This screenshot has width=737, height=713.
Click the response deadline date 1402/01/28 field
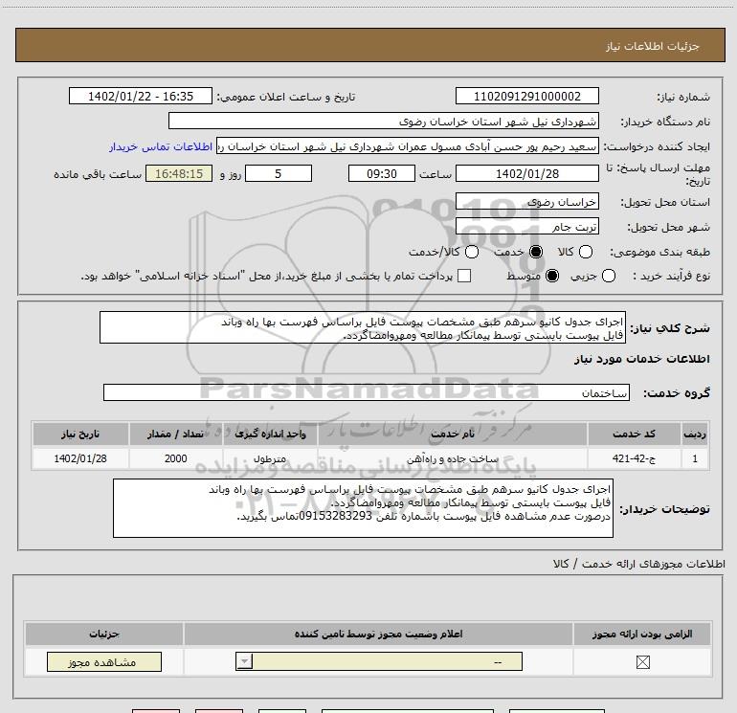pyautogui.click(x=526, y=174)
